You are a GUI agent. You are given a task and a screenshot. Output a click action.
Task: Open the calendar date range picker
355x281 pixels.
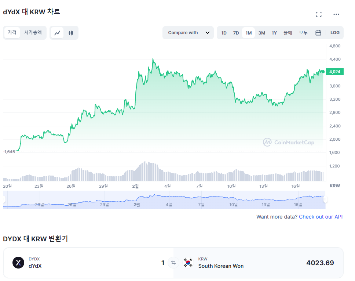pos(318,33)
